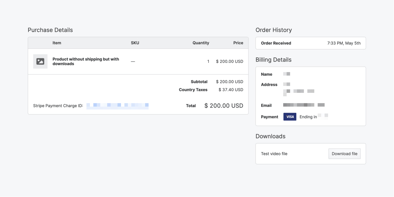Click the Price column header
Screen dimensions: 394x197
click(x=238, y=43)
